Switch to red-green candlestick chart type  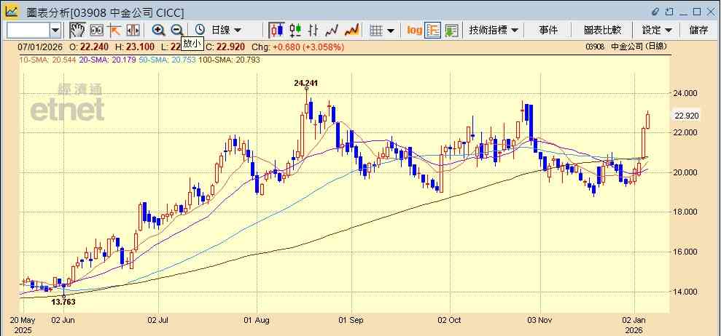coord(295,31)
